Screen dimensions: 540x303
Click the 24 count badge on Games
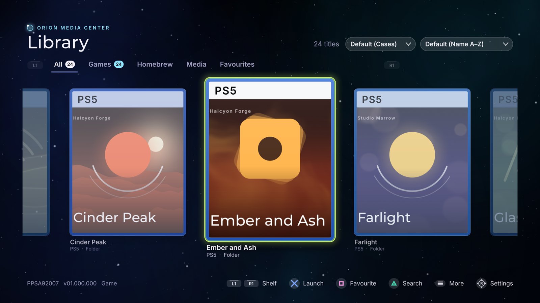(119, 64)
